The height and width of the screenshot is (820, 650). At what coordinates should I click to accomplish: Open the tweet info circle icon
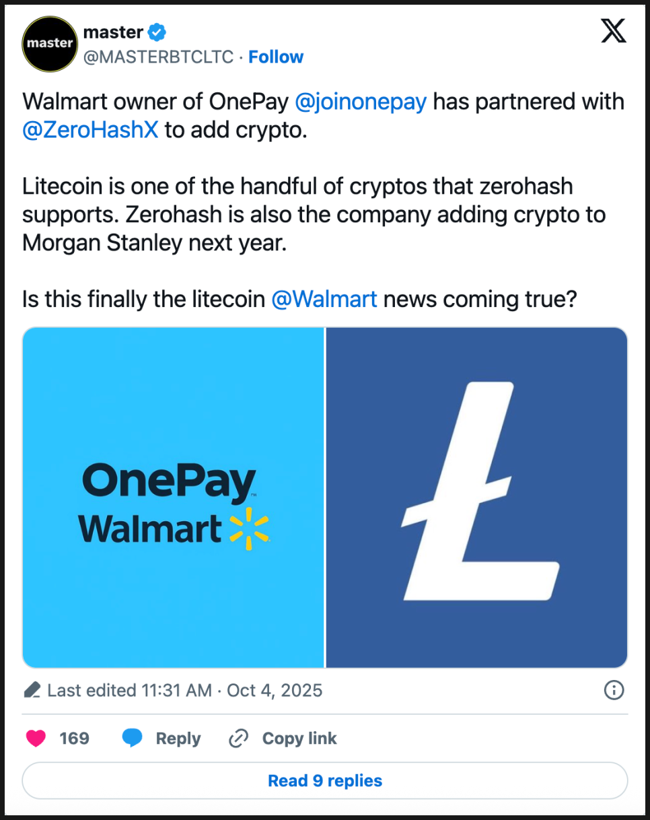point(614,690)
